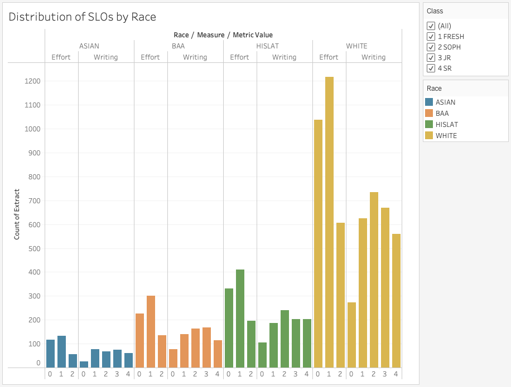Uncheck the 2 SOPH class filter
The height and width of the screenshot is (387, 511).
(431, 47)
